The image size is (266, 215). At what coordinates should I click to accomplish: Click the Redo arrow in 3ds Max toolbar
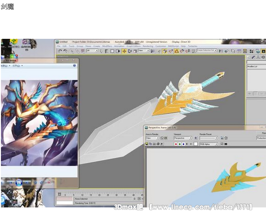point(65,51)
